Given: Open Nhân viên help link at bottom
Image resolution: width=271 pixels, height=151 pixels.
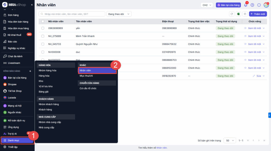Looking at the screenshot, I should click(x=162, y=148).
